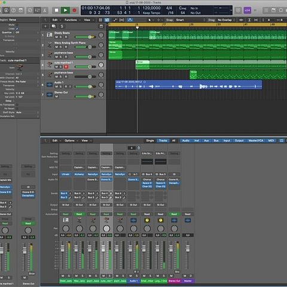Click the Audio 1 track waveform icon
This screenshot has height=287, width=287.
tap(50, 85)
